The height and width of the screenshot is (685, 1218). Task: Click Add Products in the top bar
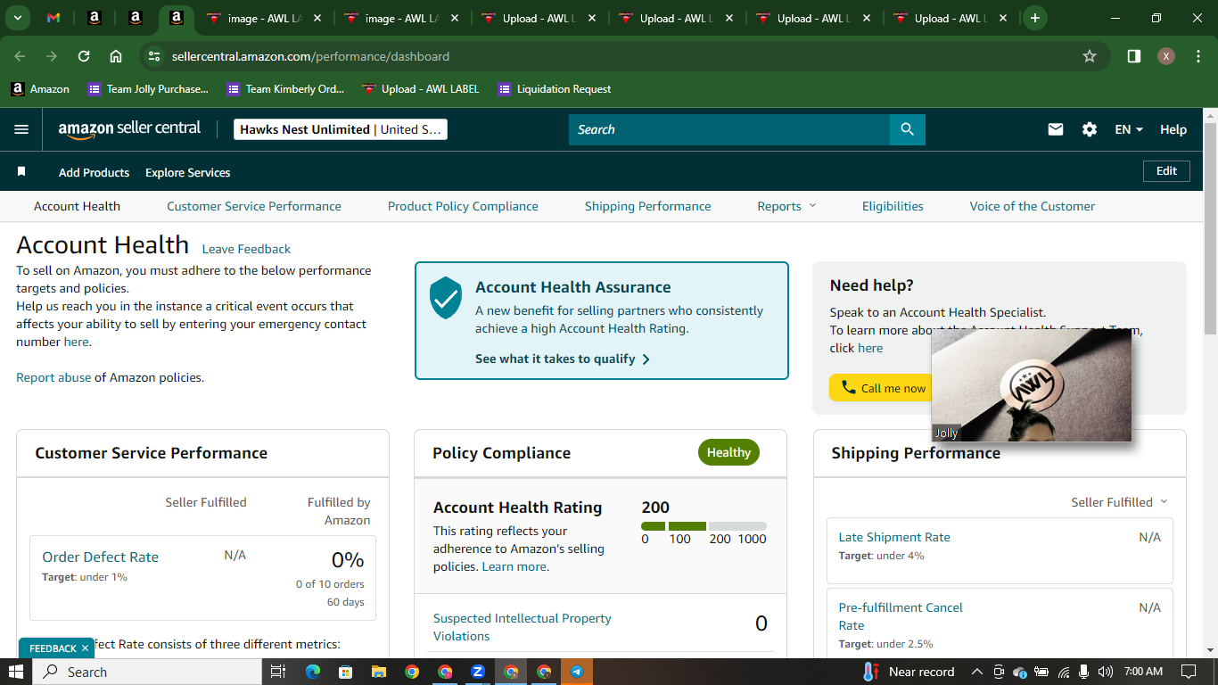click(94, 172)
